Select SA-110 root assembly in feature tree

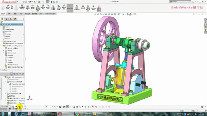click(x=12, y=24)
